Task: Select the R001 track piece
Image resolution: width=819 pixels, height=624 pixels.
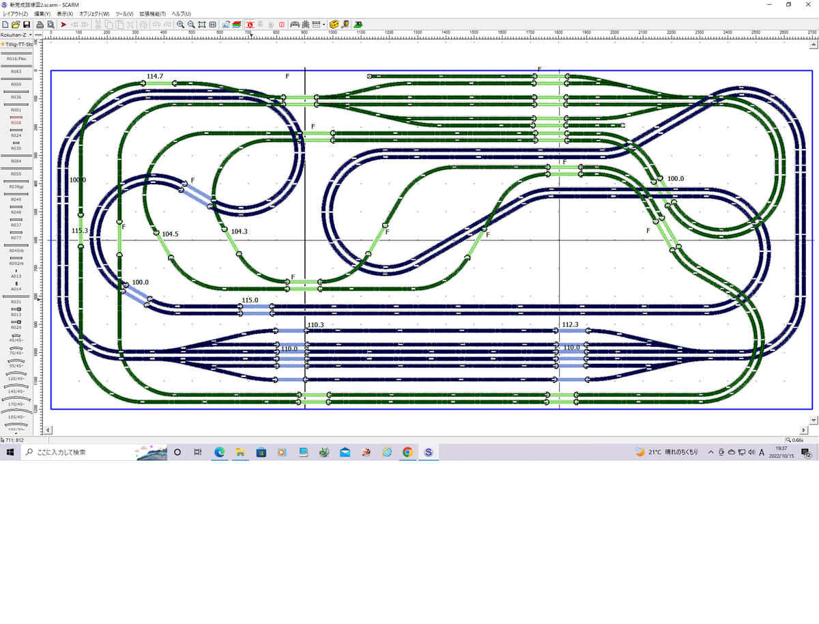Action: point(16,107)
